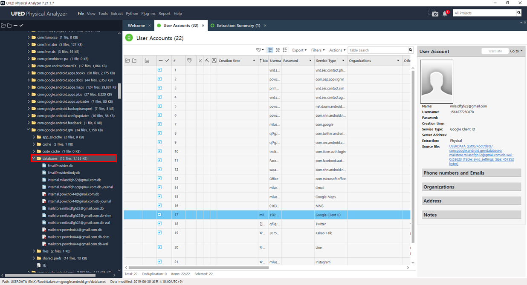Click the Translate button
The image size is (527, 285).
(x=495, y=51)
